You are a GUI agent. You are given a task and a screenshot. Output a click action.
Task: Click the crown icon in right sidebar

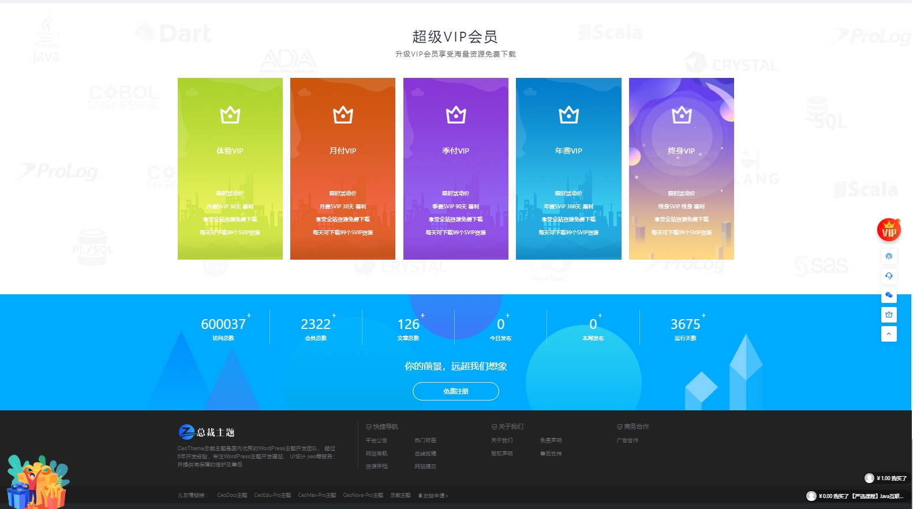pyautogui.click(x=889, y=315)
